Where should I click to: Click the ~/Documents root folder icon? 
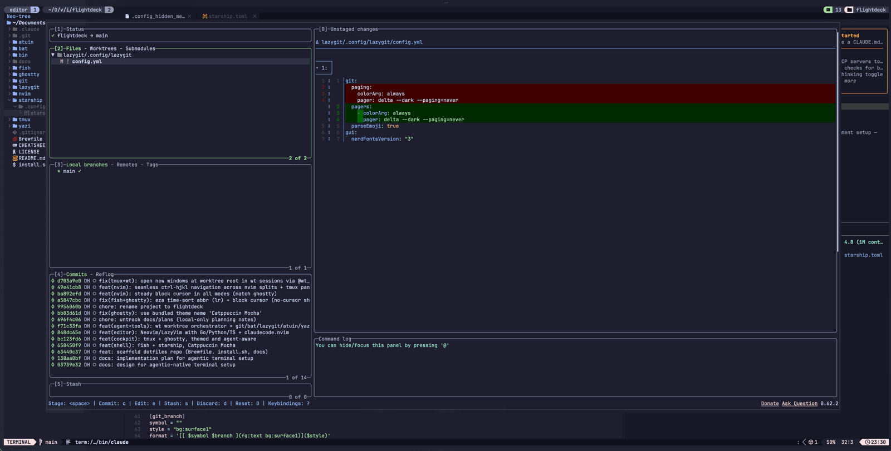[9, 23]
